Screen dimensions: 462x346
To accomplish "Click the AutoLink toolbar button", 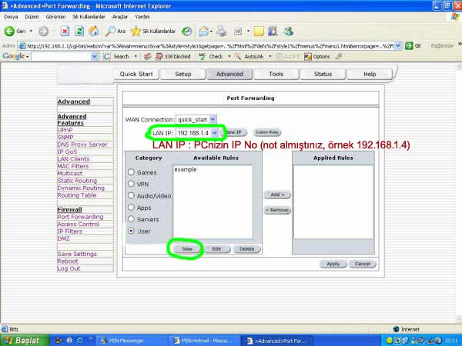I will (249, 56).
